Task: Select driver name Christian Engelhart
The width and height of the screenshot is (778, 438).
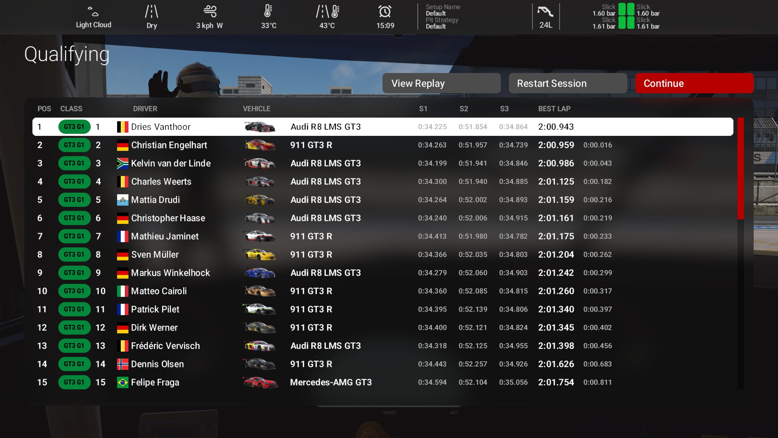Action: tap(169, 145)
